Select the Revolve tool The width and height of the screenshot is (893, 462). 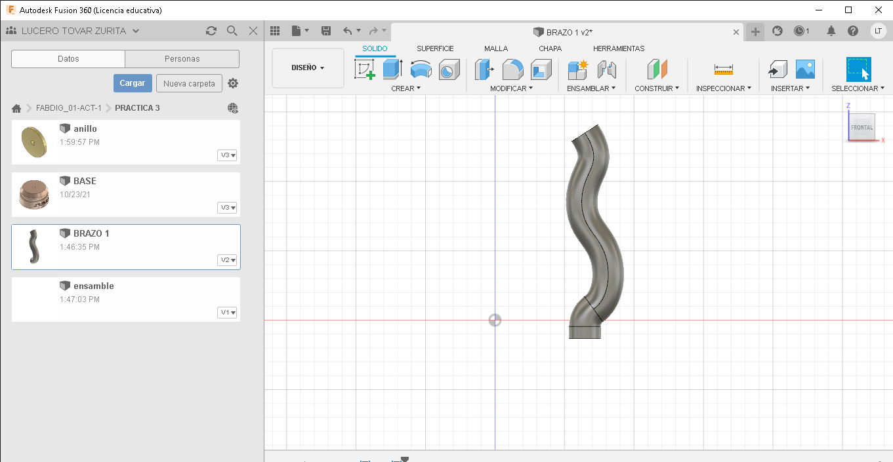421,69
